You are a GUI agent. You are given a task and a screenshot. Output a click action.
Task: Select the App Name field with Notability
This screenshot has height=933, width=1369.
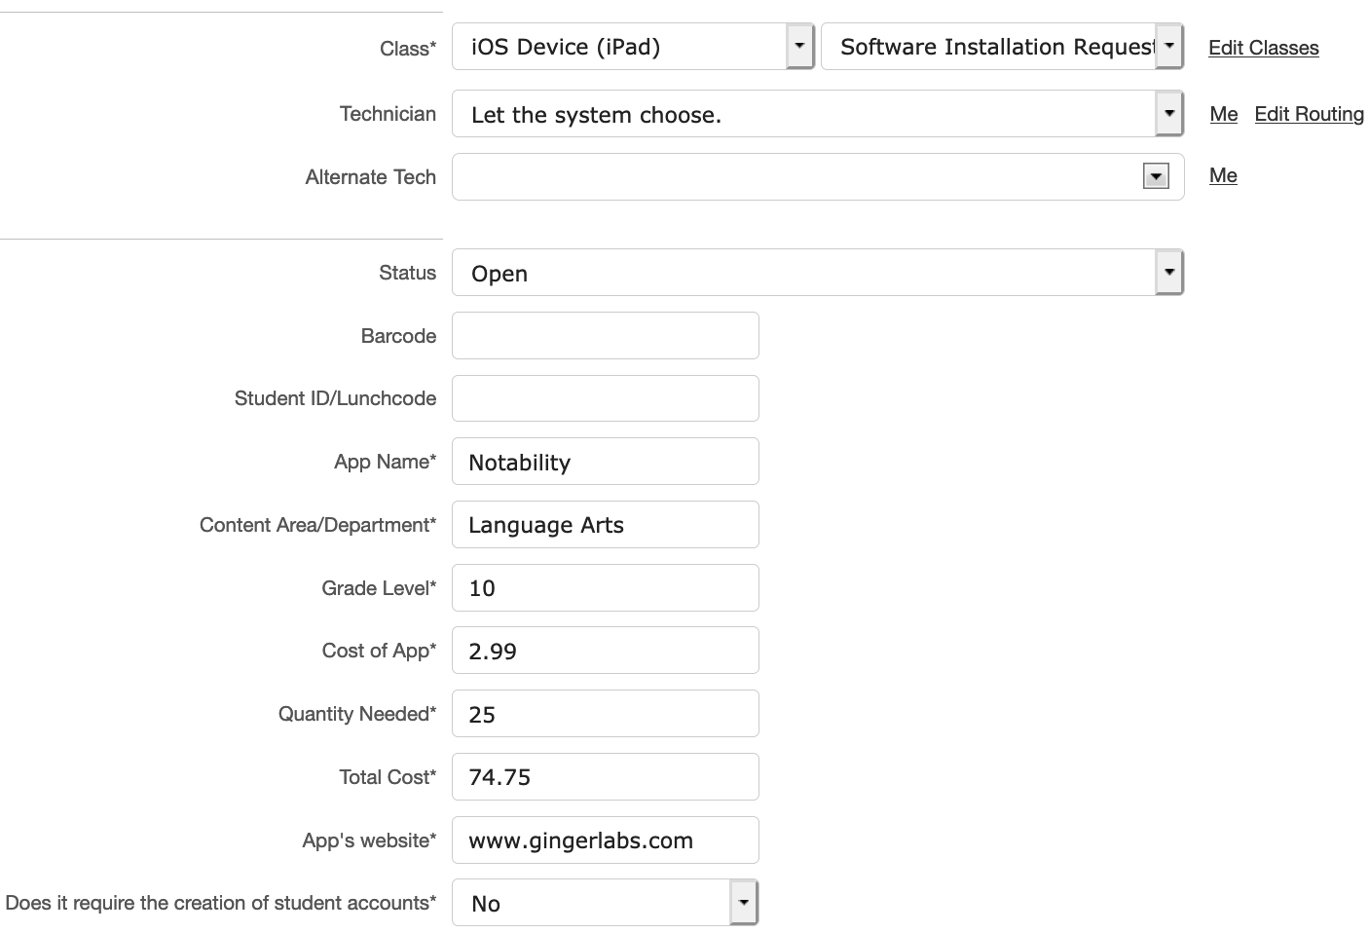coord(605,462)
